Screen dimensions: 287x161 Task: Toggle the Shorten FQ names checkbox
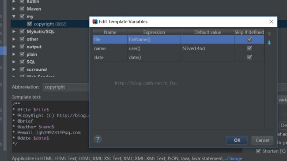[x=258, y=151]
